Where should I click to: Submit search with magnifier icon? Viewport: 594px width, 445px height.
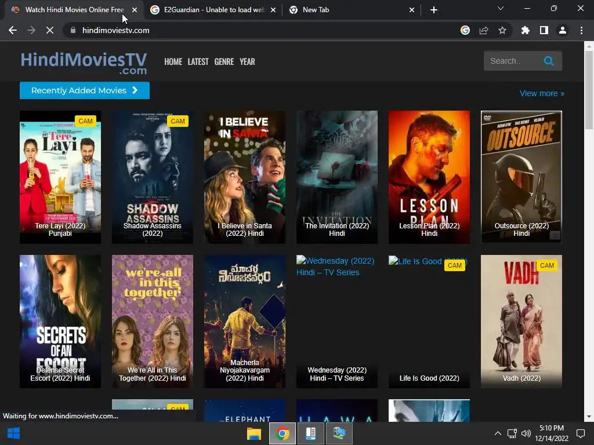click(x=549, y=61)
